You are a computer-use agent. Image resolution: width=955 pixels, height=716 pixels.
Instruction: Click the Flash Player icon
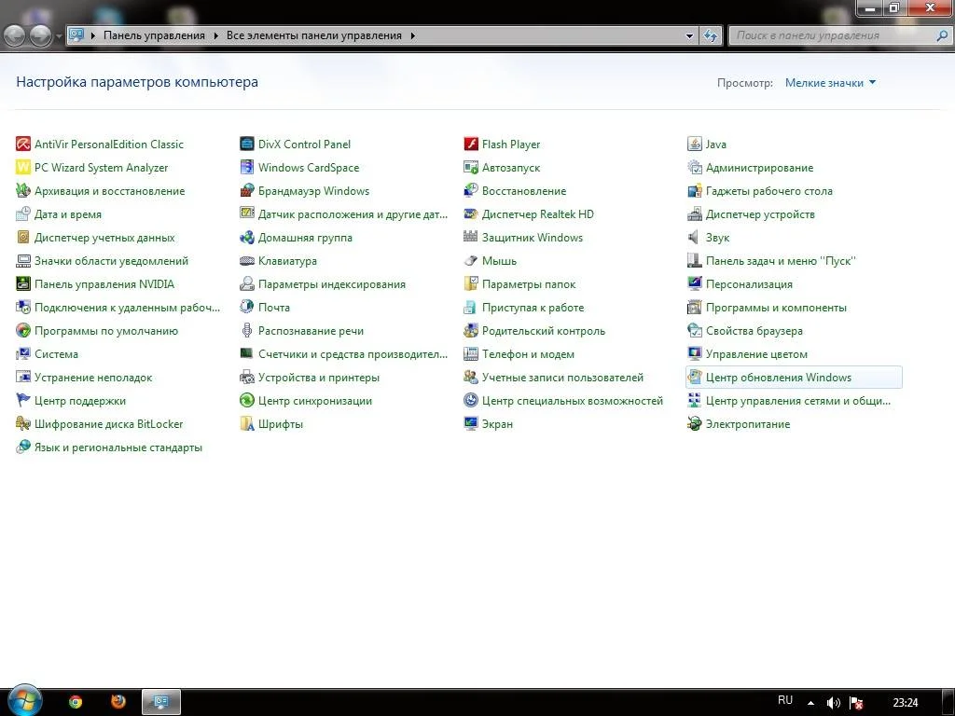tap(471, 145)
